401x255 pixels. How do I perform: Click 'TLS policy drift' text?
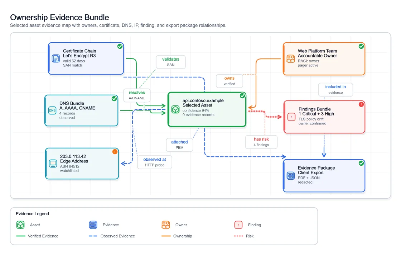click(311, 119)
